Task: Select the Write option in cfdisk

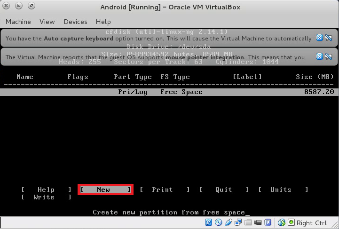Action: tap(46, 197)
